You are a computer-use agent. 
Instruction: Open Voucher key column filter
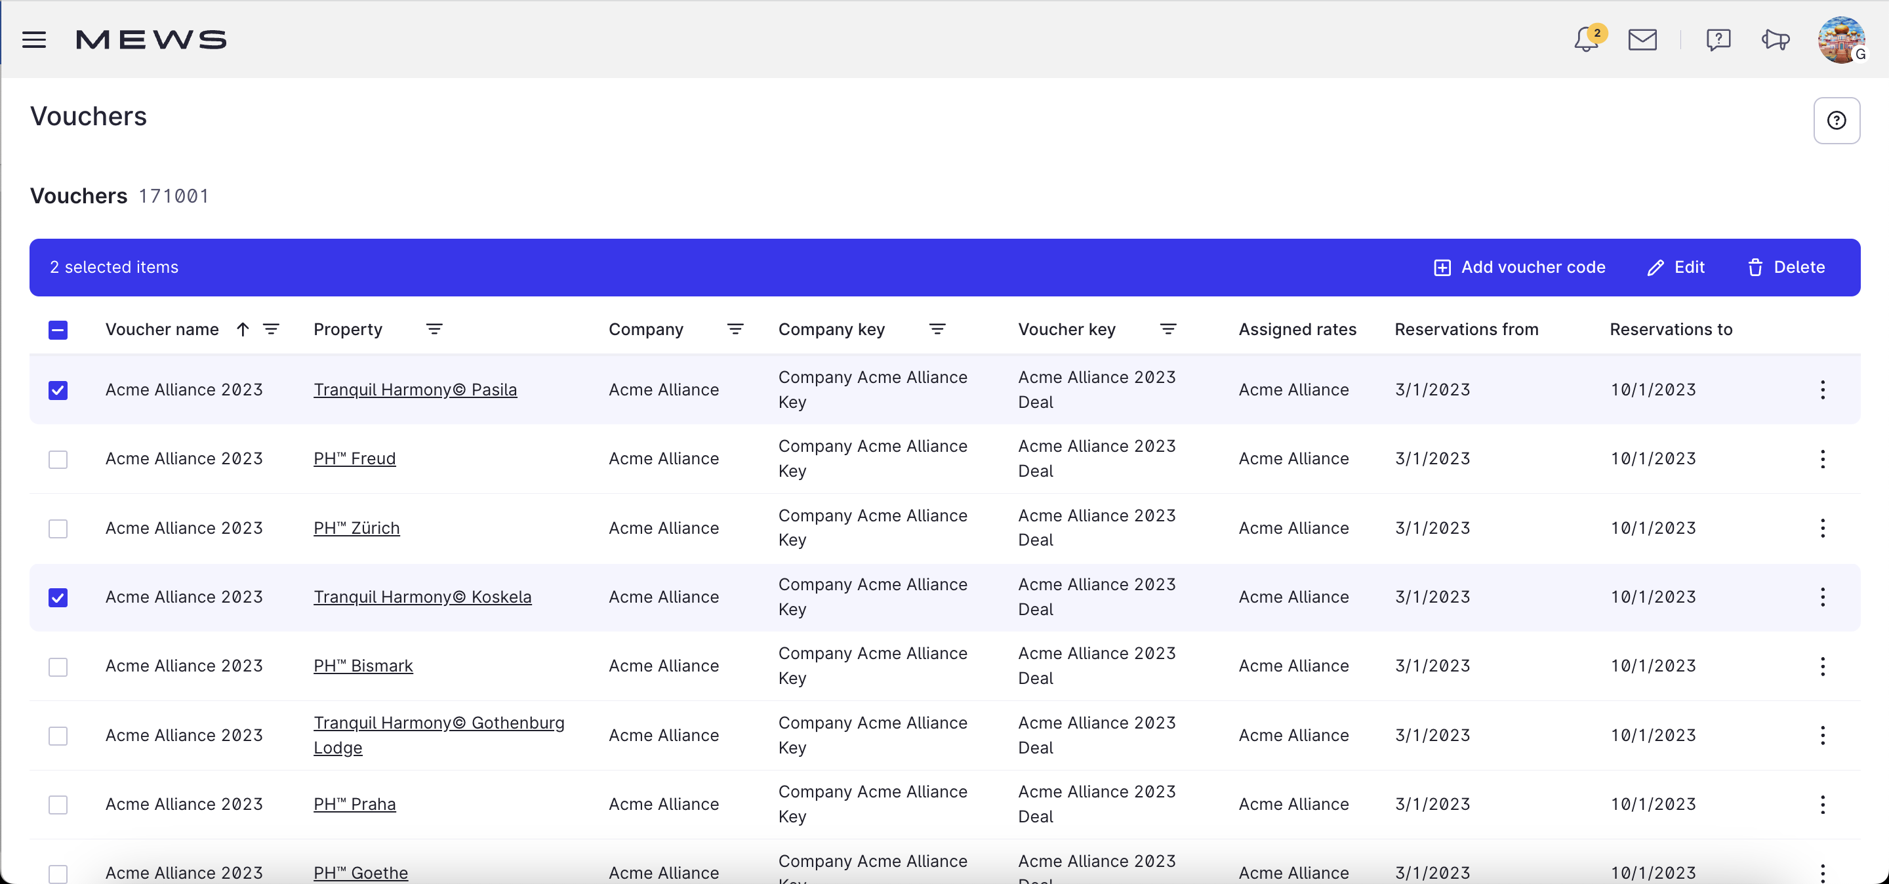coord(1168,329)
